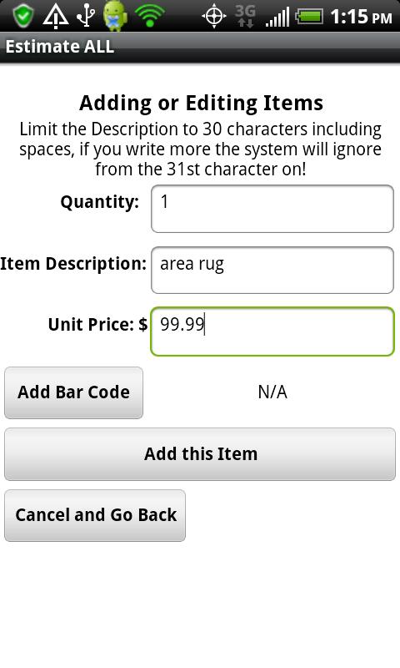The width and height of the screenshot is (400, 668).
Task: Focus the Item Description field with area rug
Action: pos(272,270)
